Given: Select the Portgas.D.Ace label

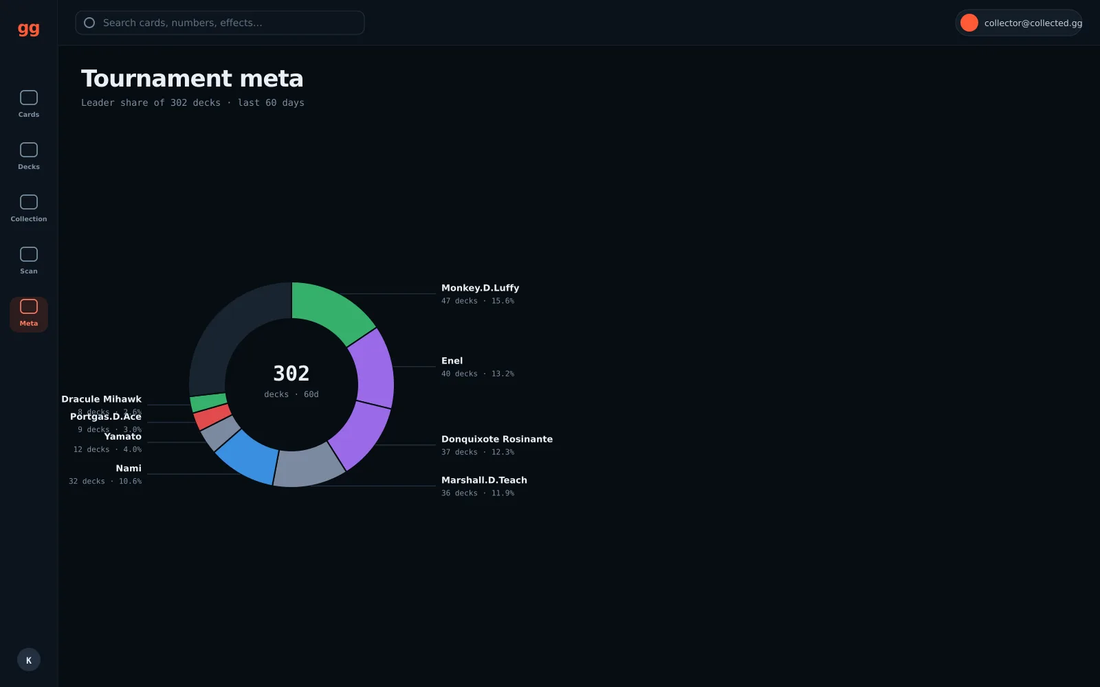Looking at the screenshot, I should point(106,416).
